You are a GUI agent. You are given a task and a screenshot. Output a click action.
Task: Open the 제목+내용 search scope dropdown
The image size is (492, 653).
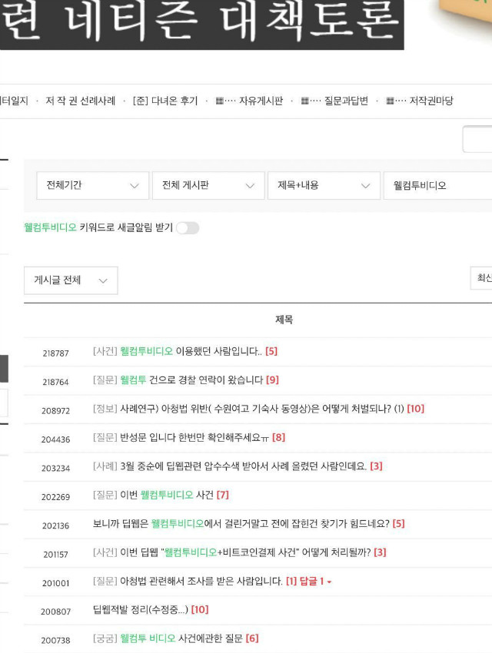point(324,185)
